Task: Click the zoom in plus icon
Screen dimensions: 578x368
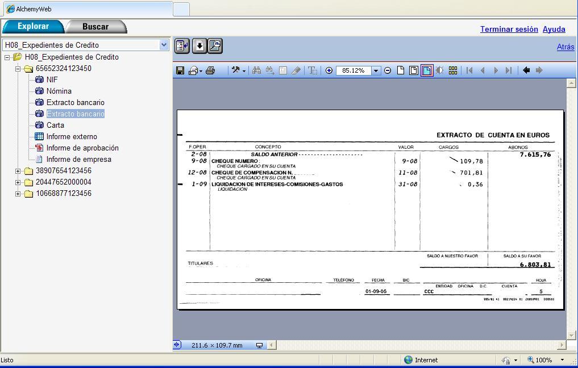Action: pyautogui.click(x=329, y=70)
